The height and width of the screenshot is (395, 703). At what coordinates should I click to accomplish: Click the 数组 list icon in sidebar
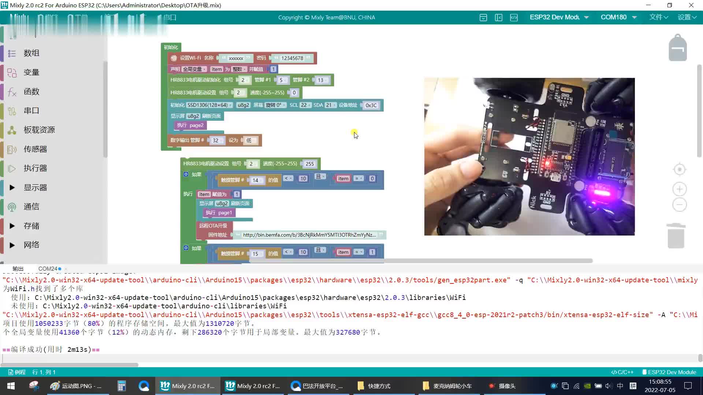[x=12, y=53]
